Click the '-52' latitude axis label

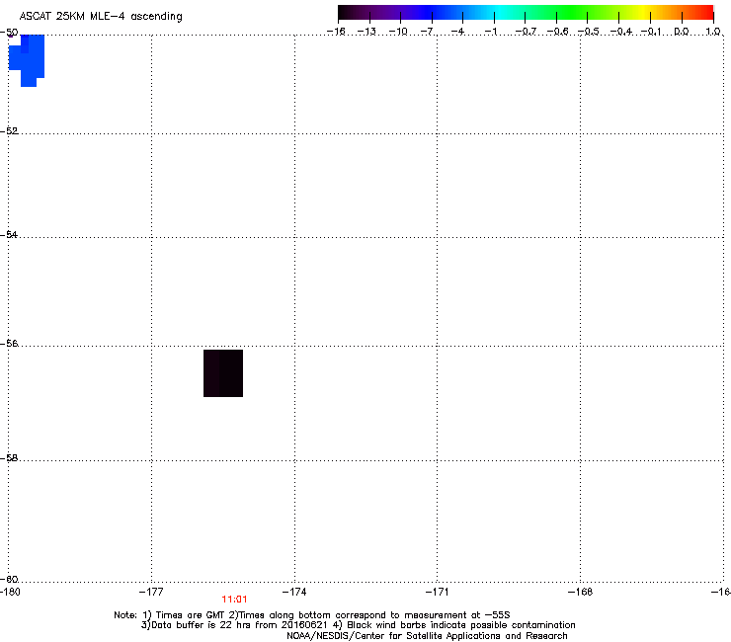point(9,131)
